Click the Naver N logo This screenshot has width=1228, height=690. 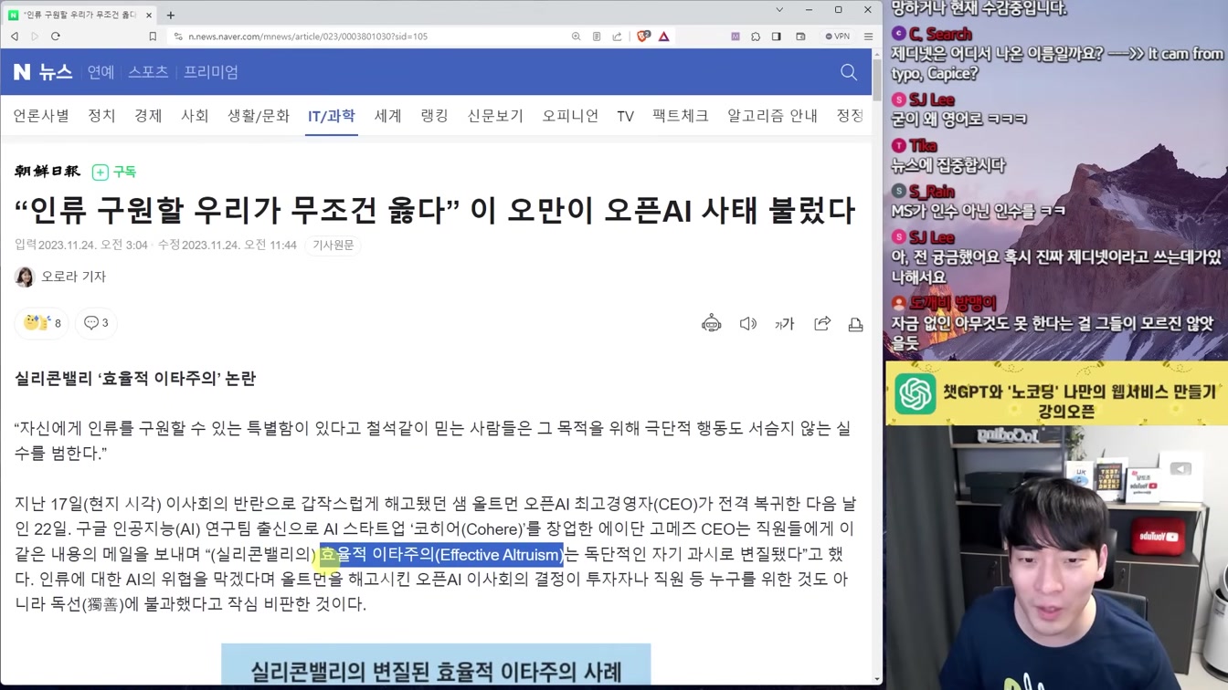click(22, 72)
